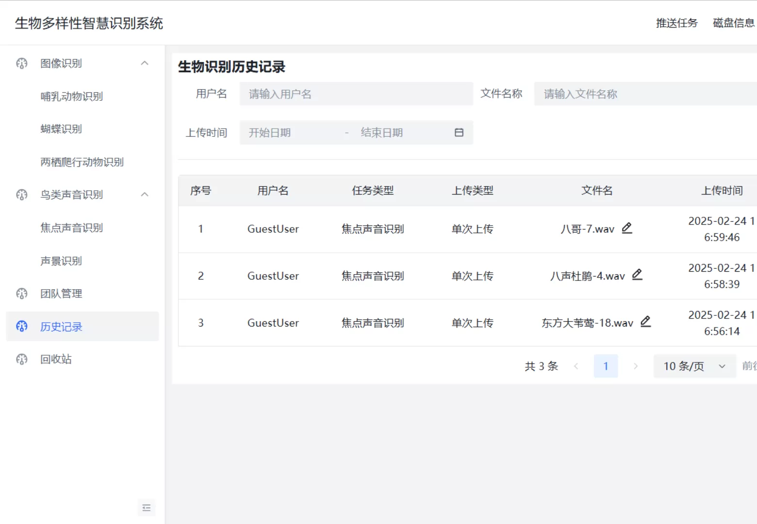This screenshot has height=524, width=757.
Task: Open the 哺乳动物识别 menu item
Action: point(72,96)
